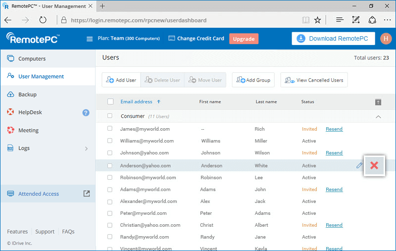This screenshot has width=396, height=251.
Task: Click View Cancelled Users button
Action: pos(314,80)
